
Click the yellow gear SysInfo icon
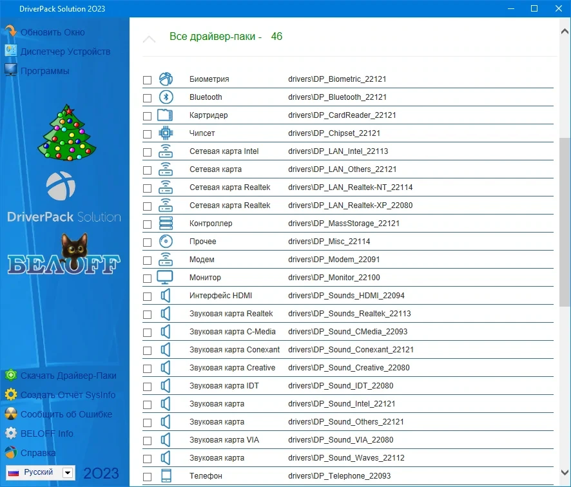tap(12, 394)
